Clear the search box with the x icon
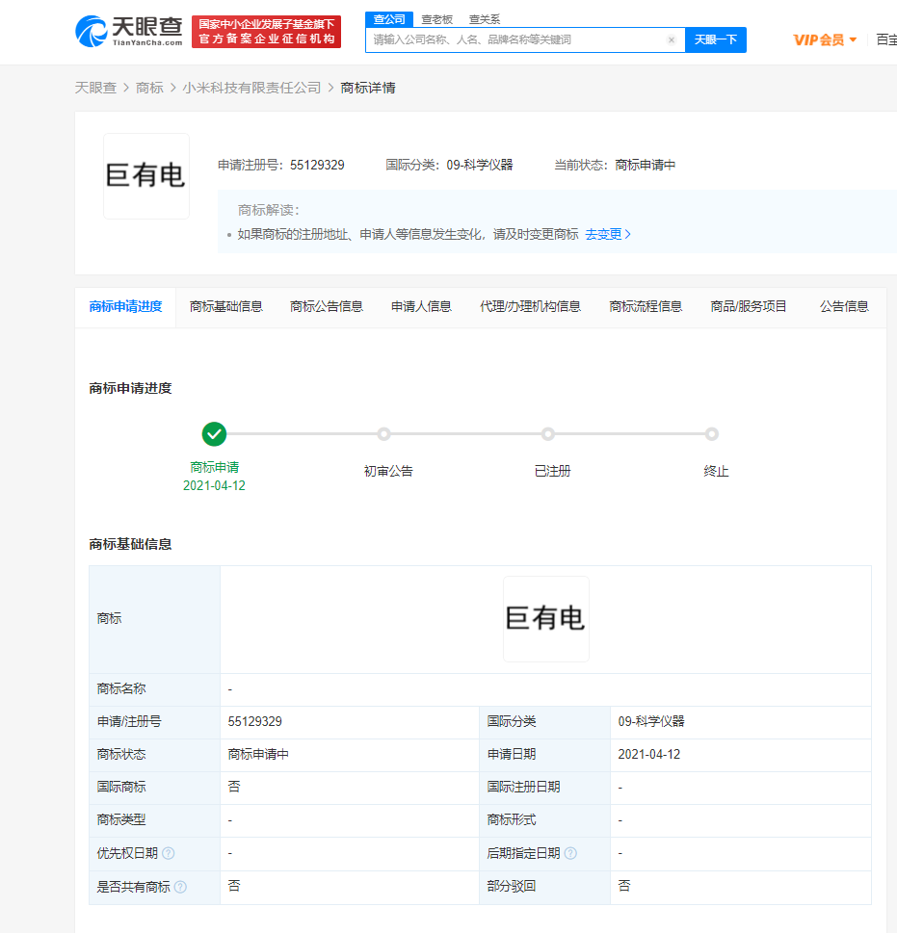 point(671,39)
